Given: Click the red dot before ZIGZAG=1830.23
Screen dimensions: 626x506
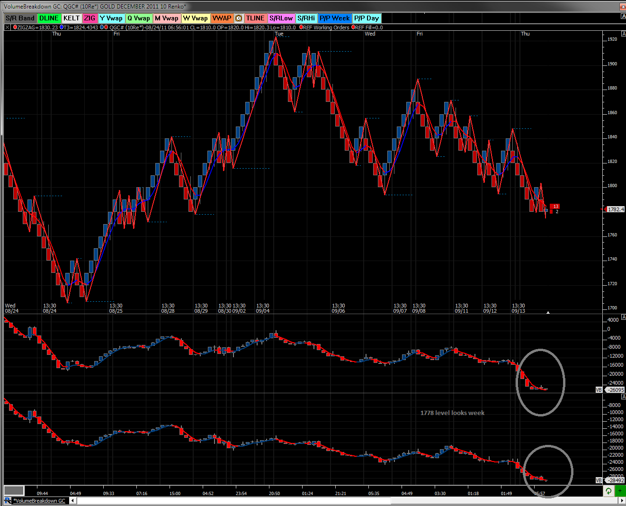Looking at the screenshot, I should (15, 27).
